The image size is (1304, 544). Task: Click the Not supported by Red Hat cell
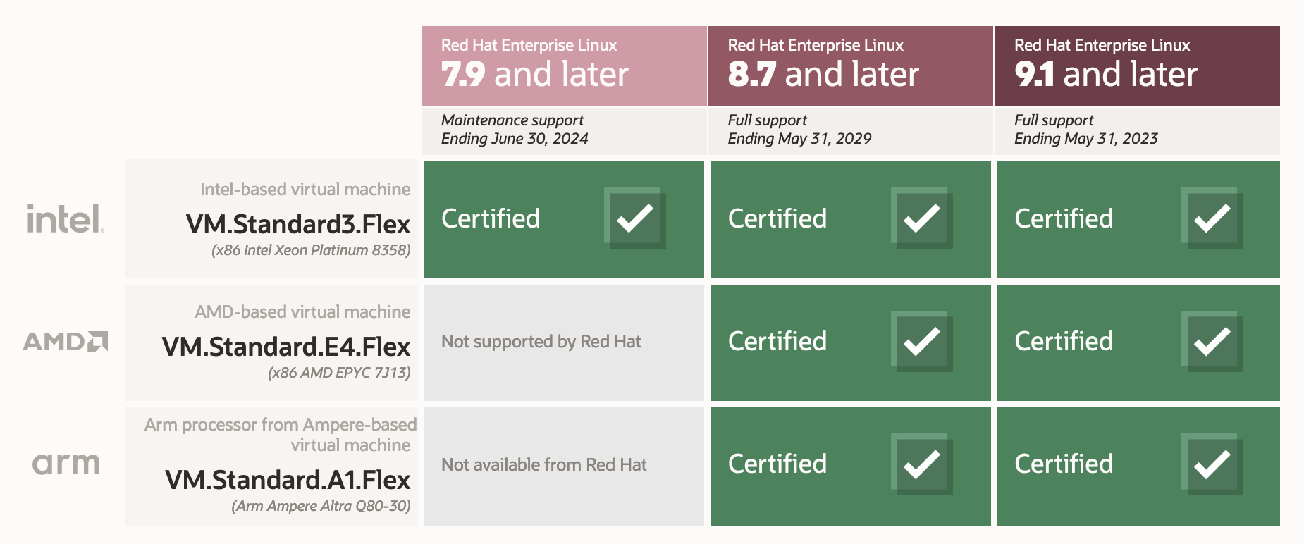pos(541,342)
